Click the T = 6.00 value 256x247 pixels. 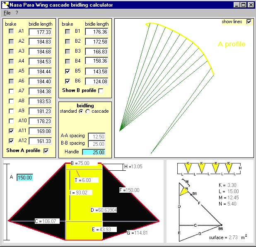(x=86, y=180)
